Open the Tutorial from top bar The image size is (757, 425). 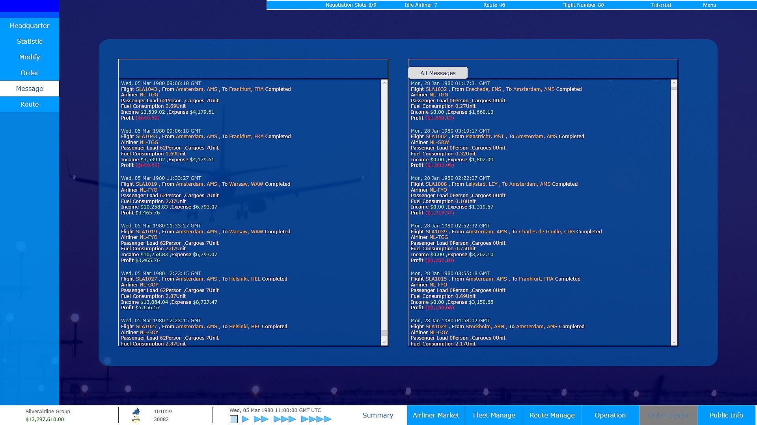coord(660,5)
